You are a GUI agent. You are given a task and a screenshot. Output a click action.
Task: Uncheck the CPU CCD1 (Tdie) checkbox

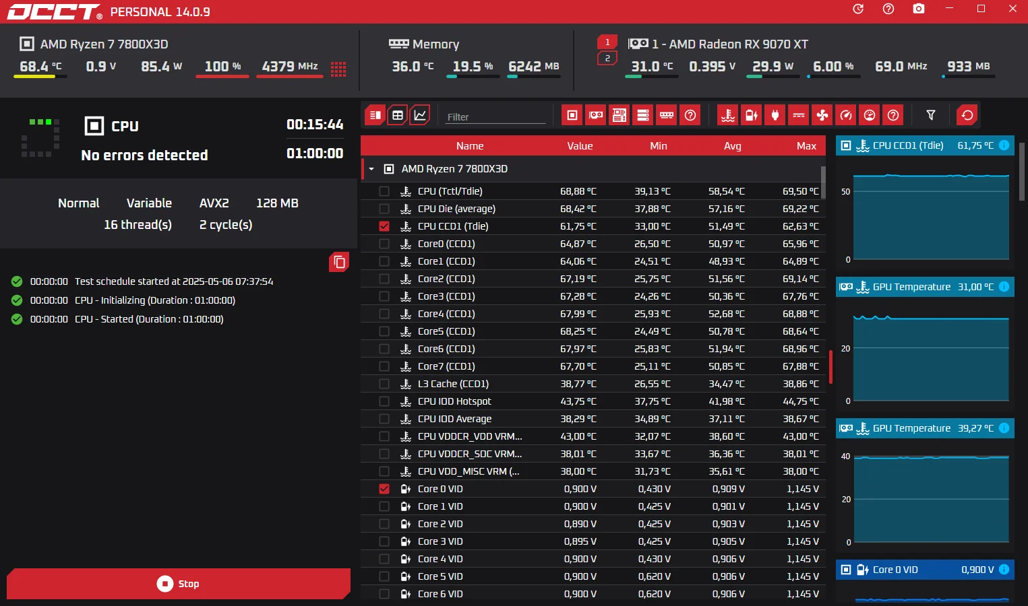point(384,226)
